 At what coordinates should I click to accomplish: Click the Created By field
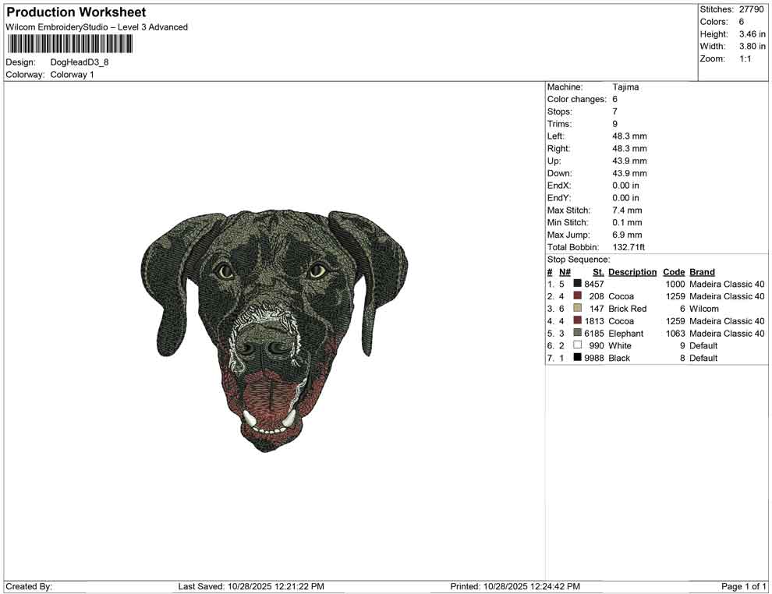point(31,586)
